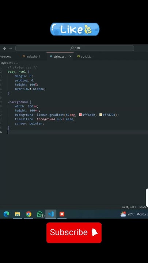Click the 'height: 100%;' line
148x263 pixels.
pyautogui.click(x=27, y=85)
